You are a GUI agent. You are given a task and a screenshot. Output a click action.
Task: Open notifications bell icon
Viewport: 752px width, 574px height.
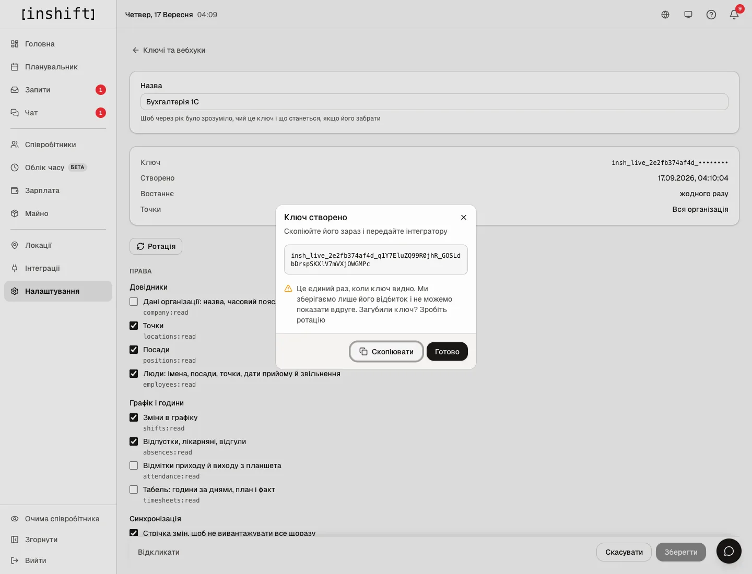pos(734,15)
